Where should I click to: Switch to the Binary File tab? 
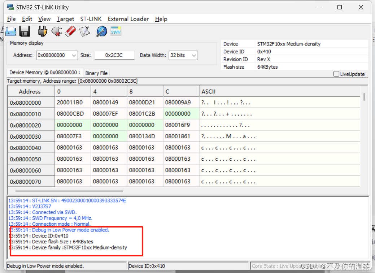[x=96, y=73]
